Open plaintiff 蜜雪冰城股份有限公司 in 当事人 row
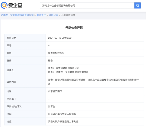Viewport: 146px width, 127px height. pyautogui.click(x=67, y=68)
